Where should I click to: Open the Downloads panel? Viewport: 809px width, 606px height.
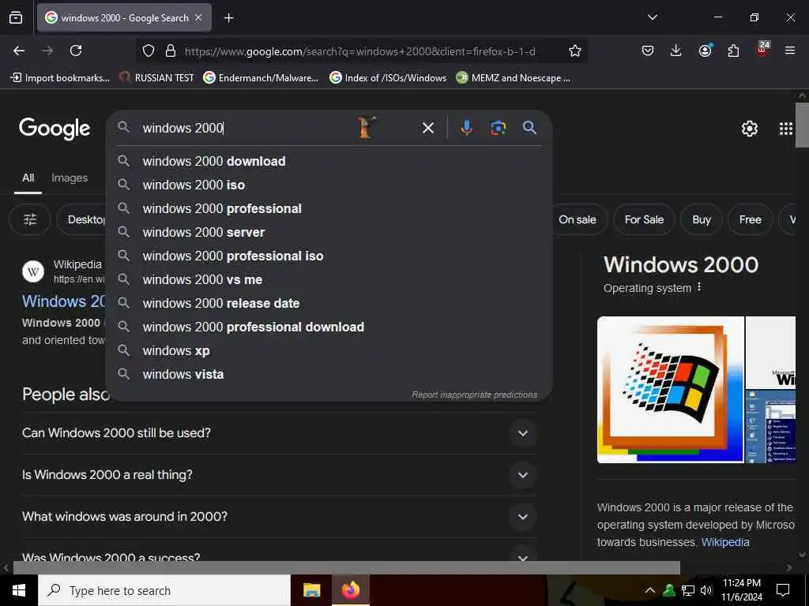(x=676, y=50)
